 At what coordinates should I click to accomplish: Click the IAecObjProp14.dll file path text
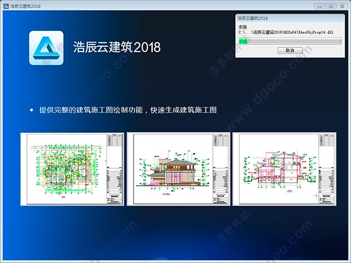(286, 32)
